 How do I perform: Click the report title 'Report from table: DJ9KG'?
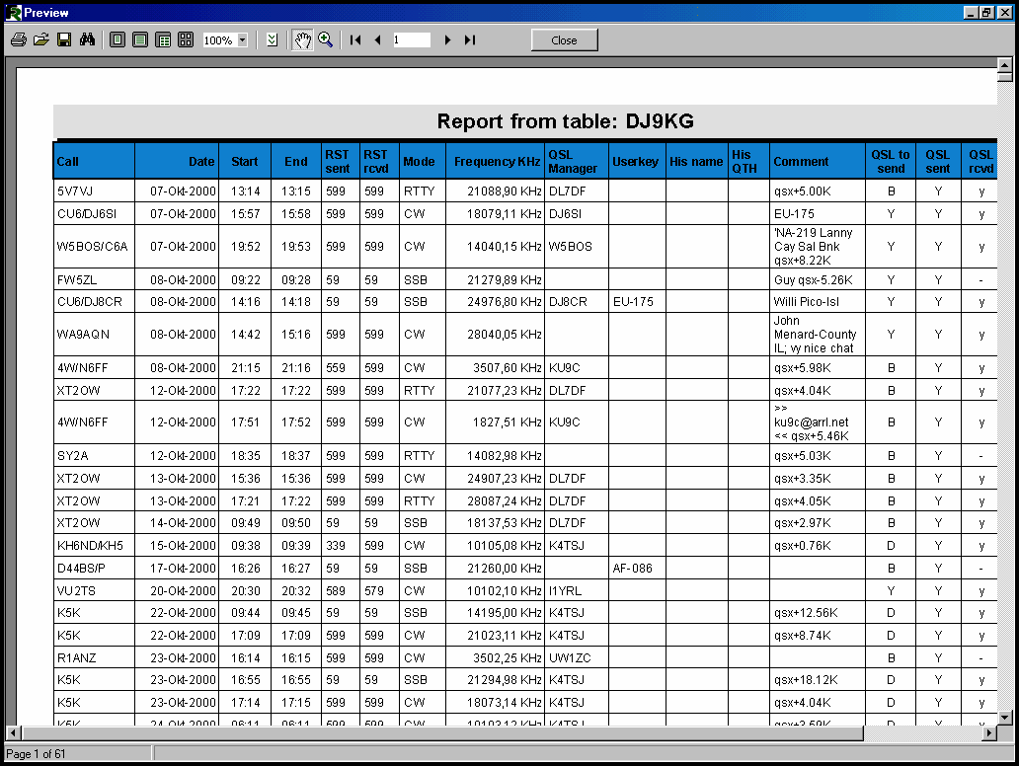tap(566, 121)
